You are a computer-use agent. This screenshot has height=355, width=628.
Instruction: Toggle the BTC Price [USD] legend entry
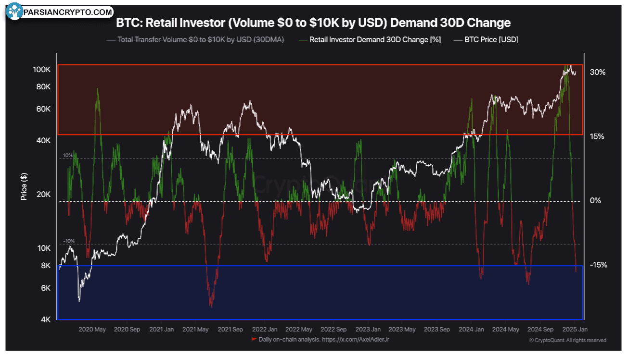pyautogui.click(x=491, y=40)
